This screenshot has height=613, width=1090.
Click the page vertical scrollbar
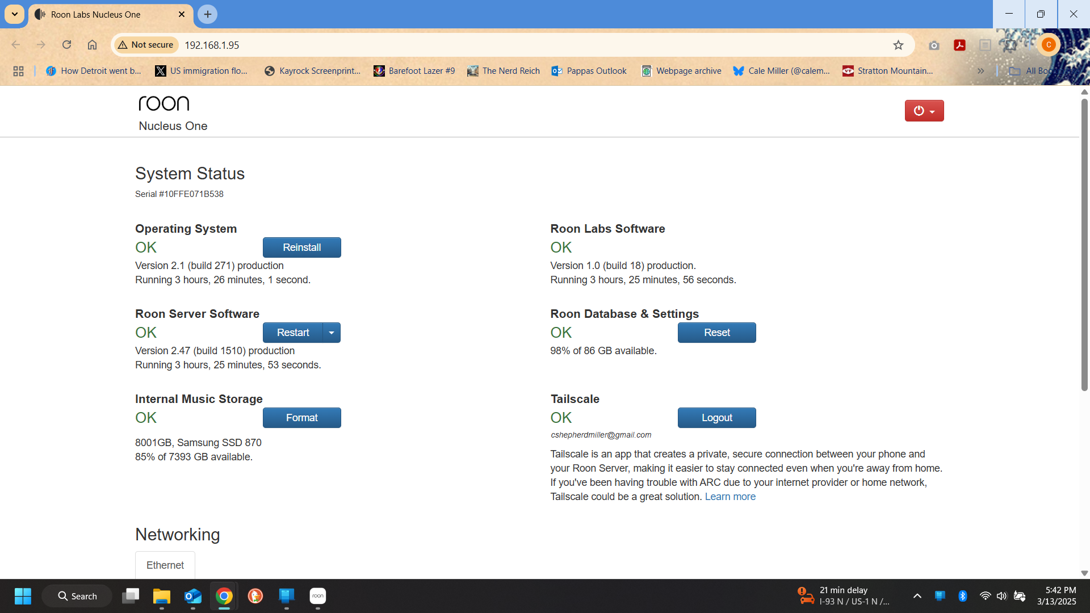(1084, 244)
